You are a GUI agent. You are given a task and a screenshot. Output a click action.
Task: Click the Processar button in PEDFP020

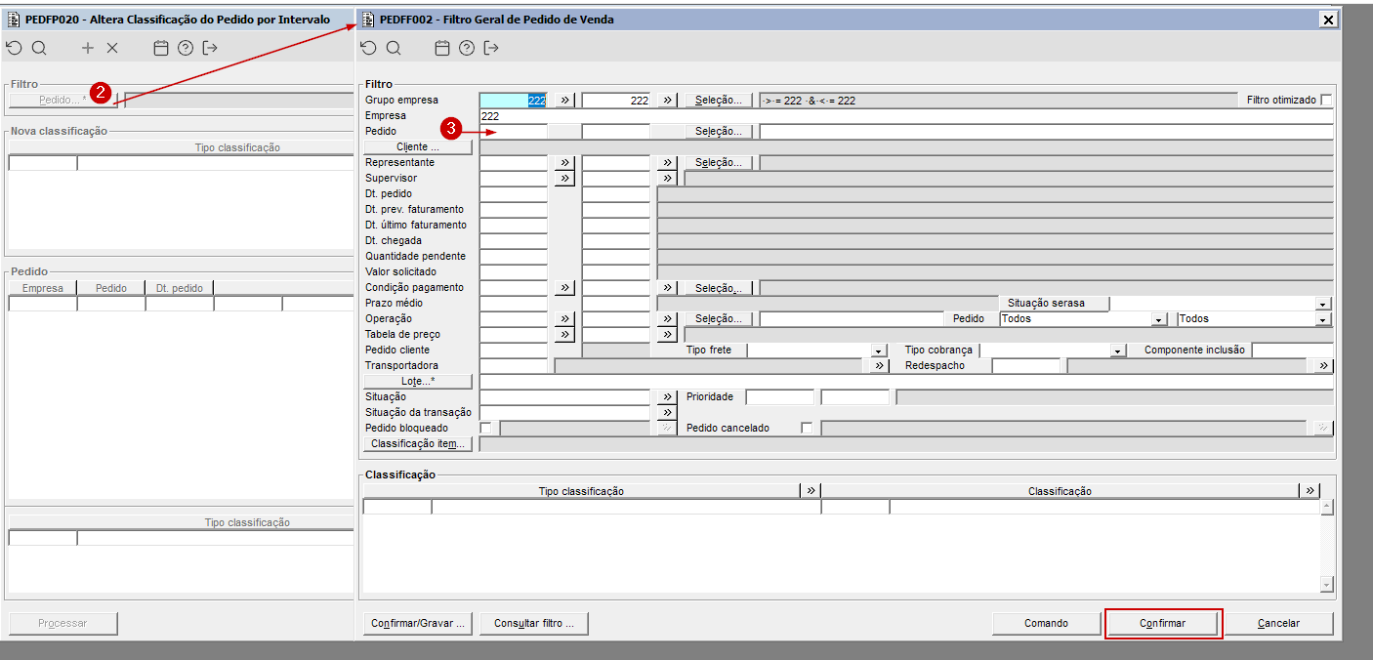click(62, 623)
